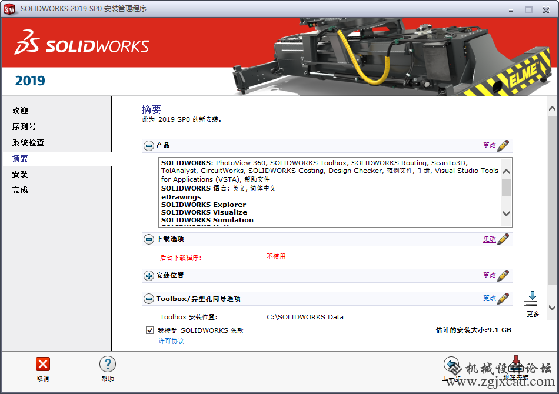Open help with the question mark icon
The width and height of the screenshot is (559, 394).
108,365
